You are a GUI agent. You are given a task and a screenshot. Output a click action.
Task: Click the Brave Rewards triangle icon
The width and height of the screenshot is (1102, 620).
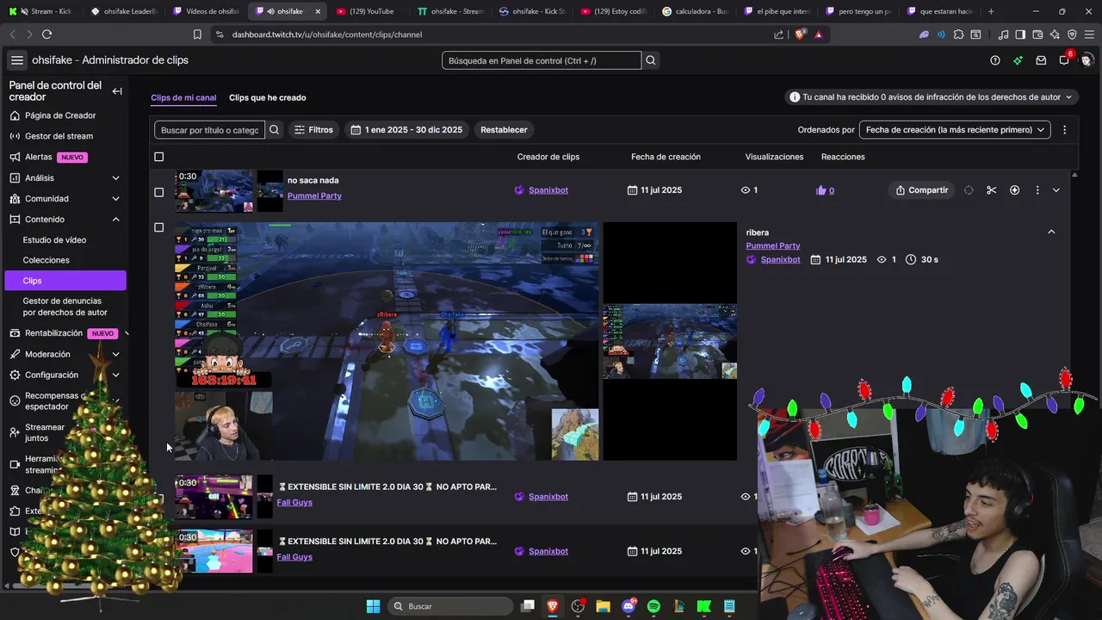point(818,34)
